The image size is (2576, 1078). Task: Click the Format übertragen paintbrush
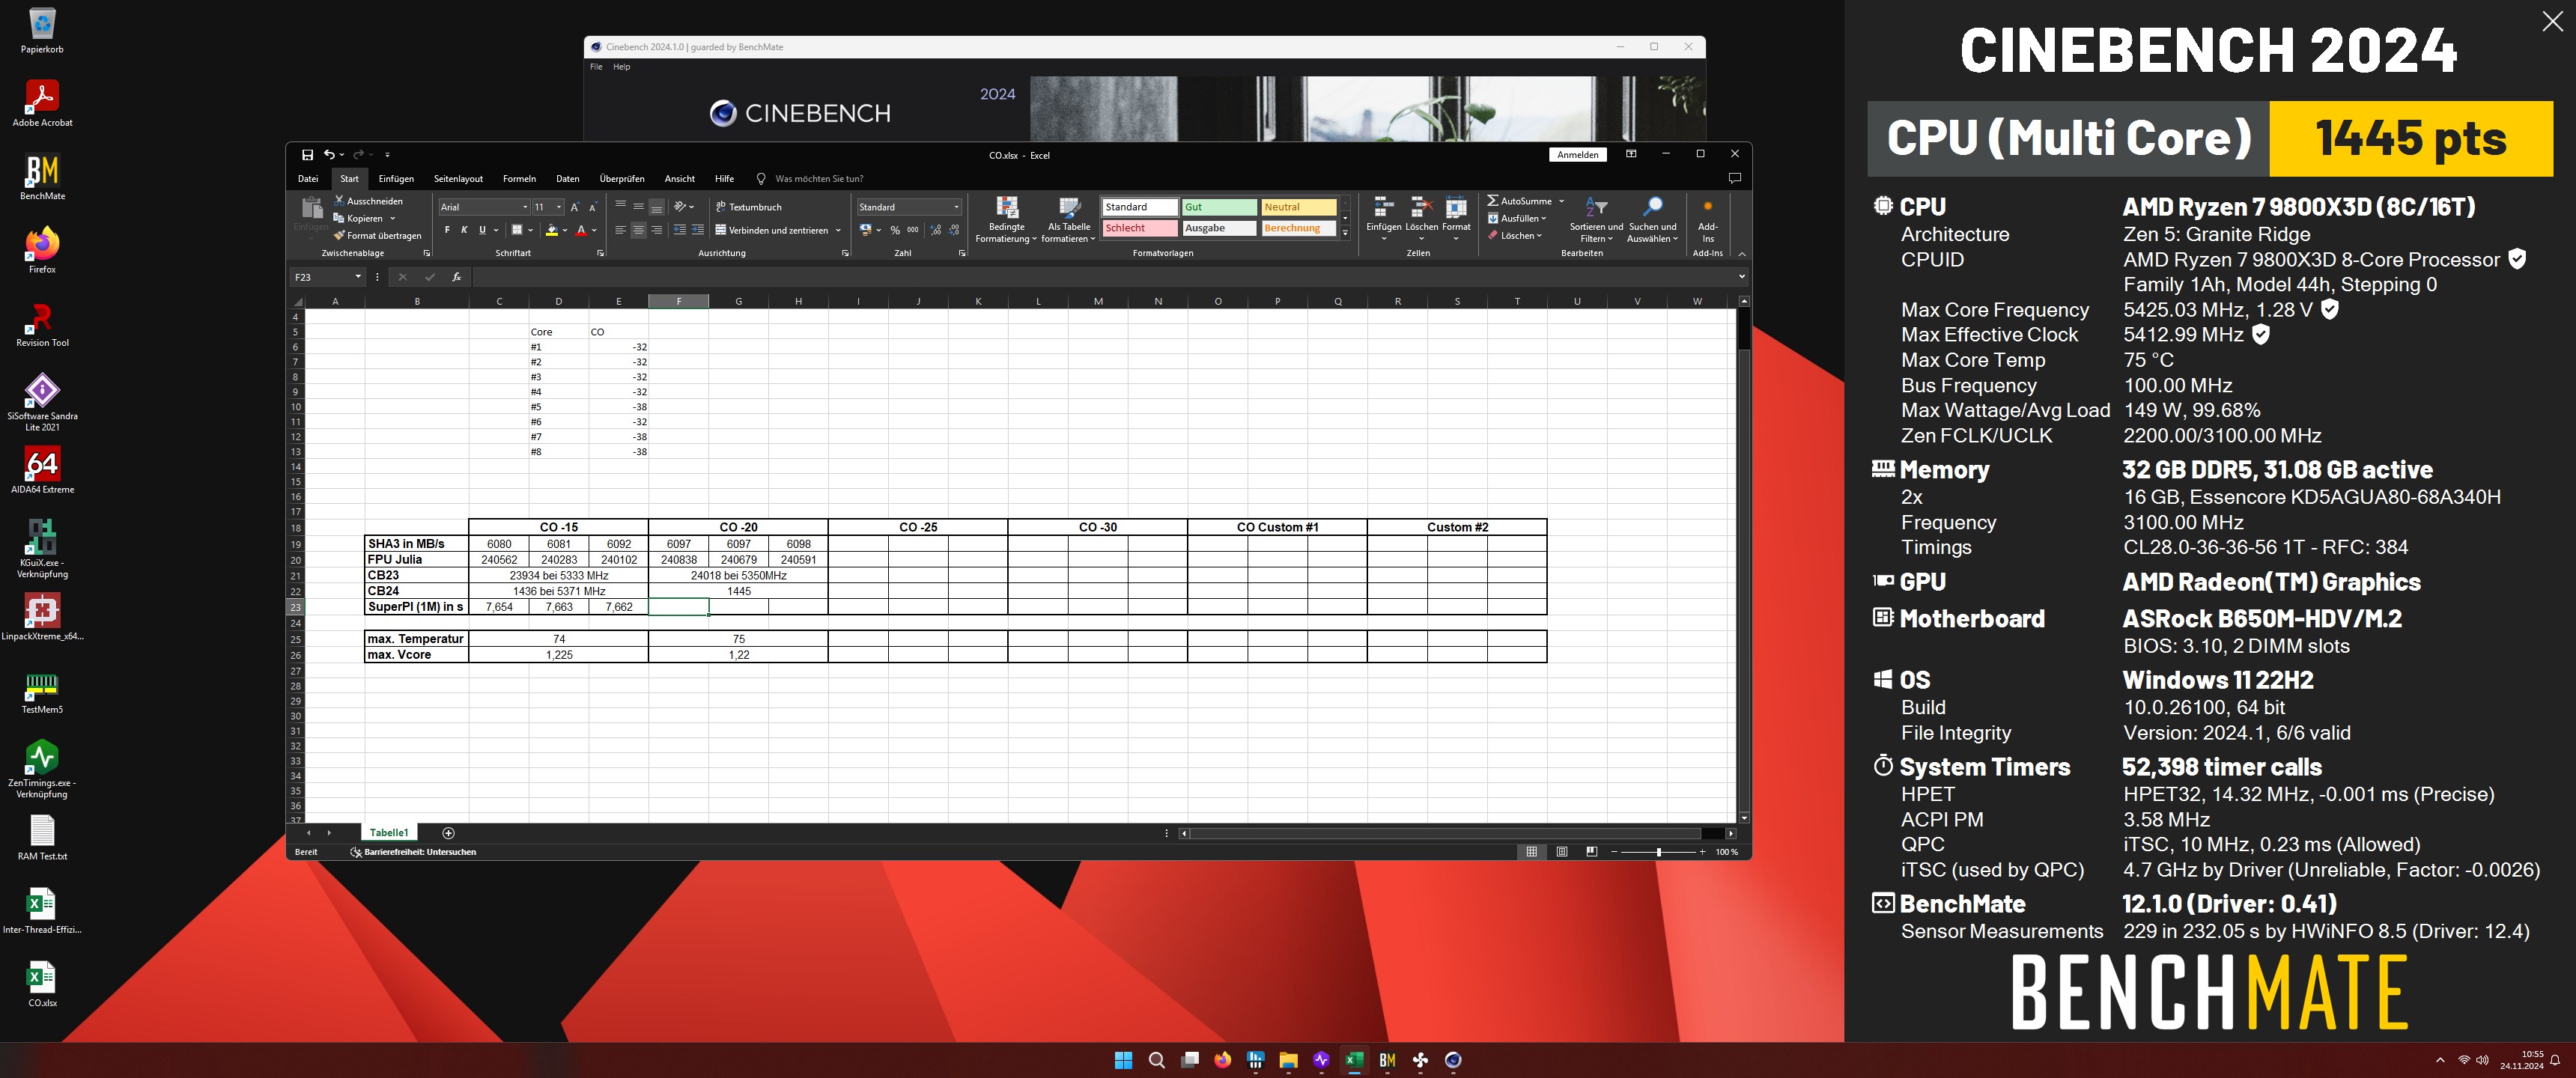(x=339, y=235)
